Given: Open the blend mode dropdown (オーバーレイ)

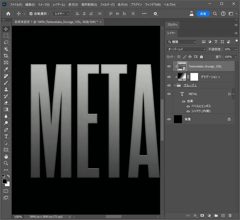Looking at the screenshot, I should [x=186, y=49].
